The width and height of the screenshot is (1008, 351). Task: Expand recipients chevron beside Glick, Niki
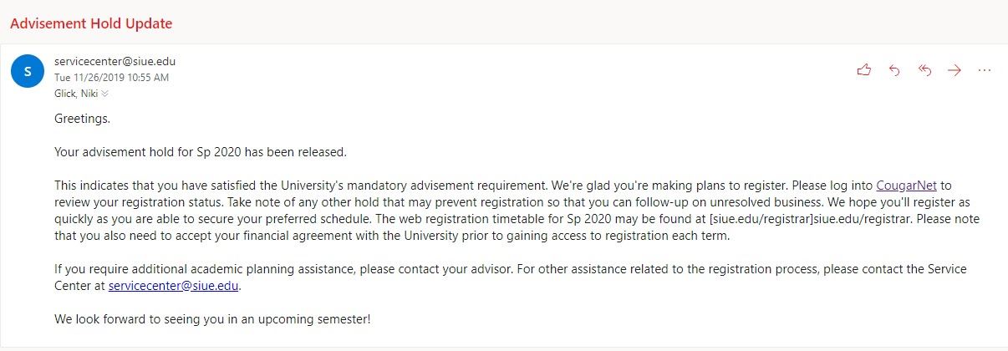pos(104,94)
